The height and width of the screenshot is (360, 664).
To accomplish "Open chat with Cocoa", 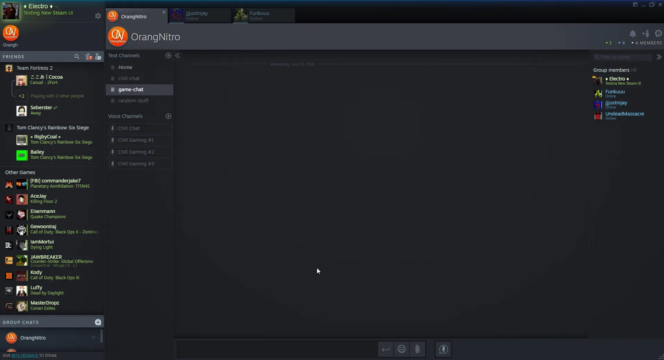I will (x=52, y=80).
